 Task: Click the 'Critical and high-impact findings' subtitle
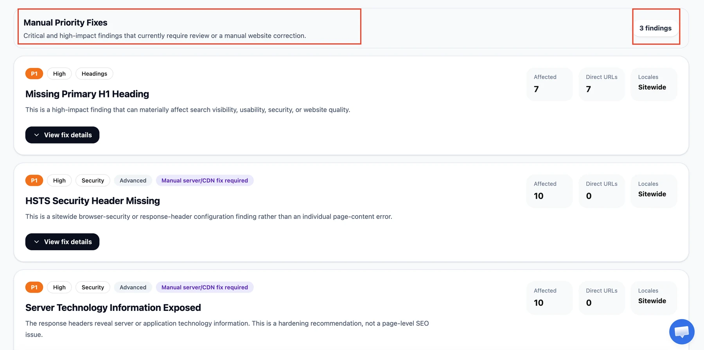[x=165, y=36]
